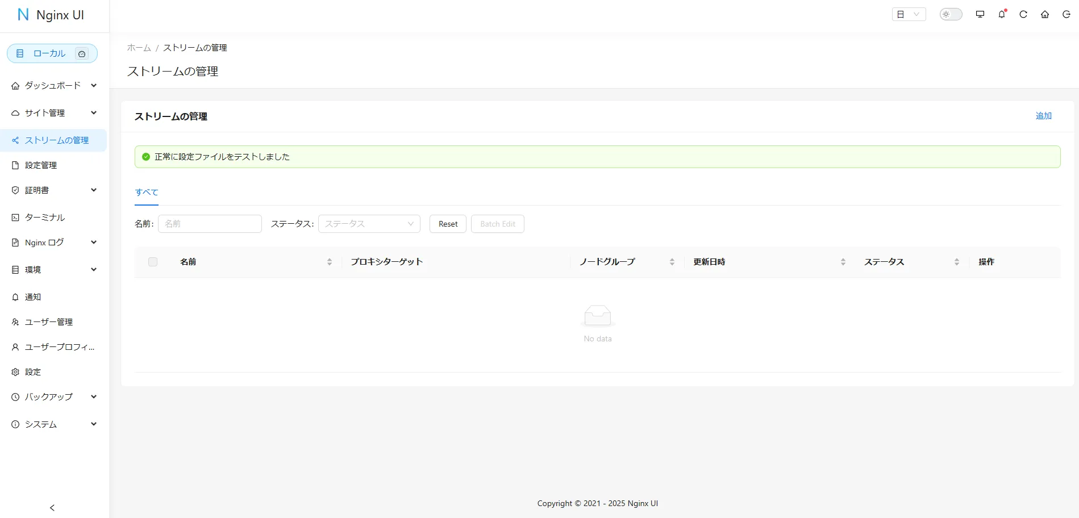Click the icon beside ローカル label
The width and height of the screenshot is (1079, 518).
tap(82, 54)
